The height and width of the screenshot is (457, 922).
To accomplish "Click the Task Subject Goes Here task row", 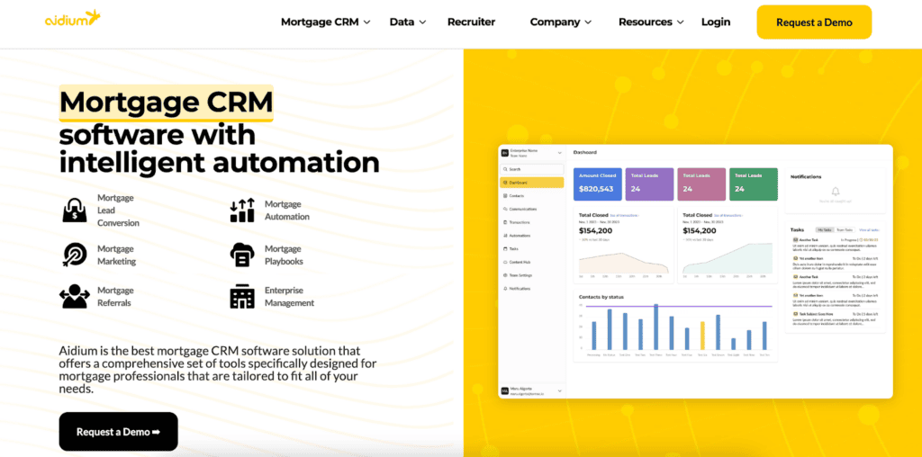I will click(x=835, y=319).
